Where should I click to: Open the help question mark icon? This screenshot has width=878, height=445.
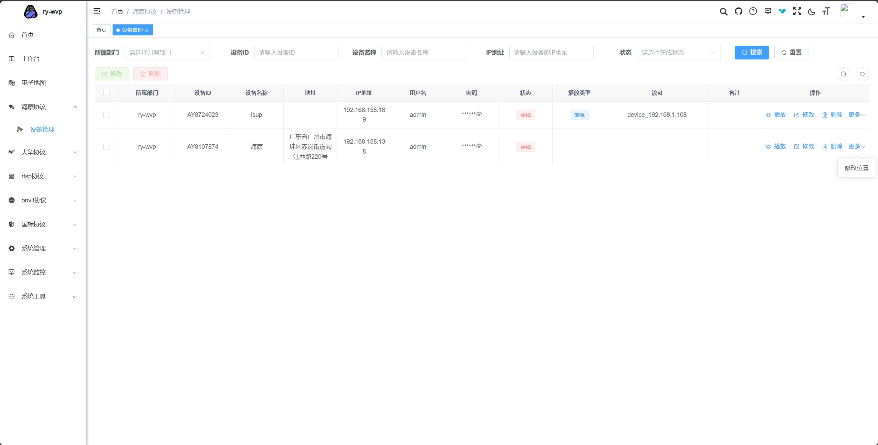click(753, 11)
